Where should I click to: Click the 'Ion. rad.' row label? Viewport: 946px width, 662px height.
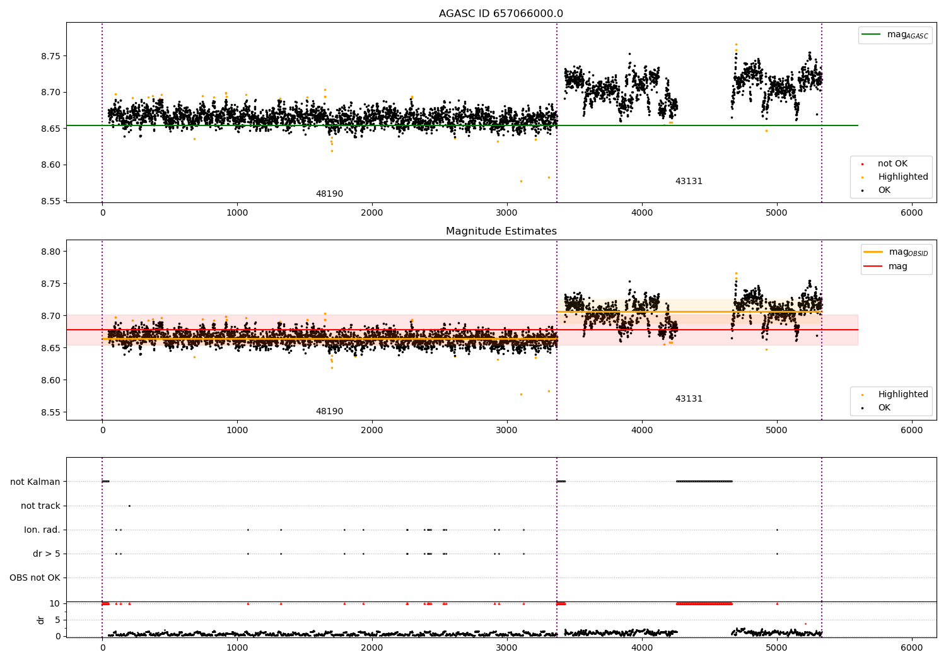tap(42, 530)
